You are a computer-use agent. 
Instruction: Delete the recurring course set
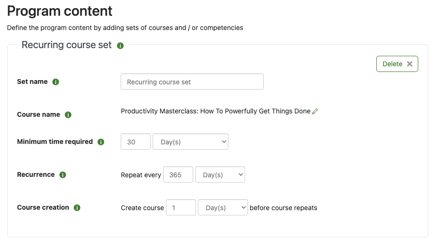(397, 64)
